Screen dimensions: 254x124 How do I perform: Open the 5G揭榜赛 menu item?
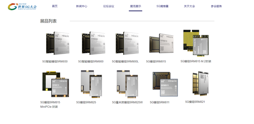[x=162, y=6]
